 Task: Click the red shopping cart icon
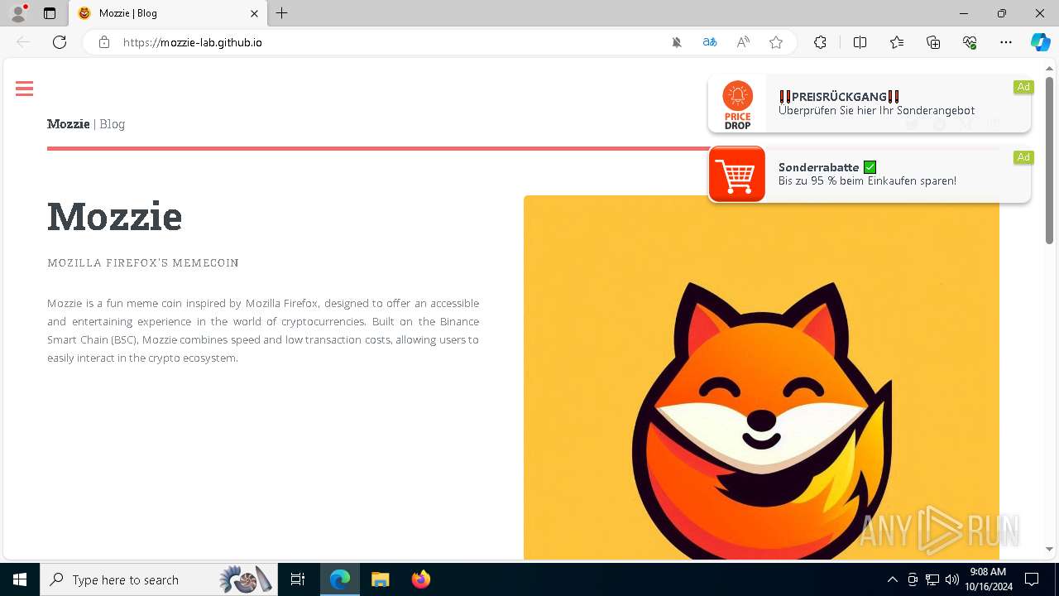tap(737, 174)
